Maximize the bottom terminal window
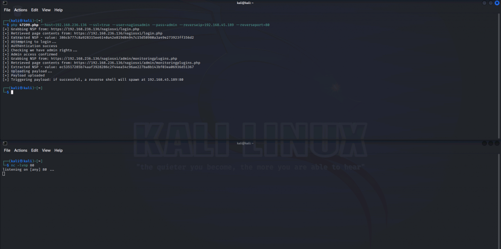The height and width of the screenshot is (249, 501). pyautogui.click(x=491, y=143)
